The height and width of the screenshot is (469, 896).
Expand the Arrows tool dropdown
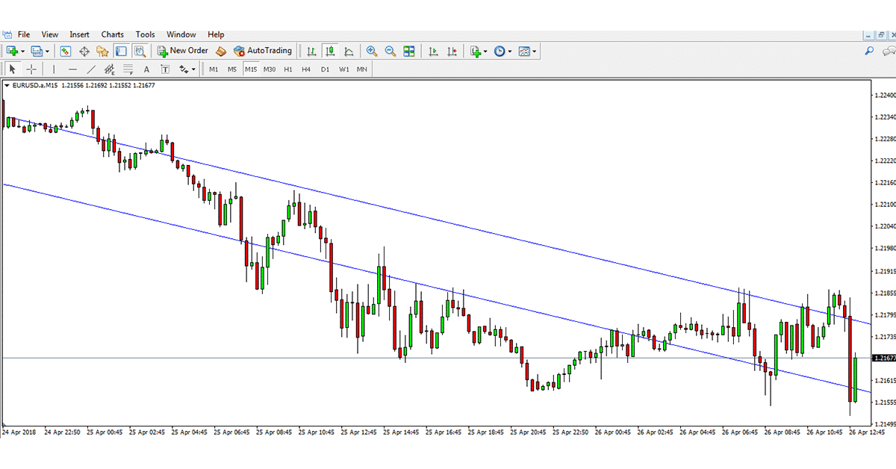pos(192,69)
